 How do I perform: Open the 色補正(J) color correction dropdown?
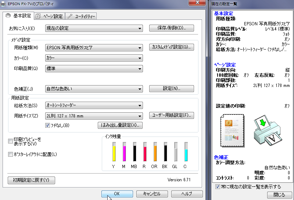[94, 89]
